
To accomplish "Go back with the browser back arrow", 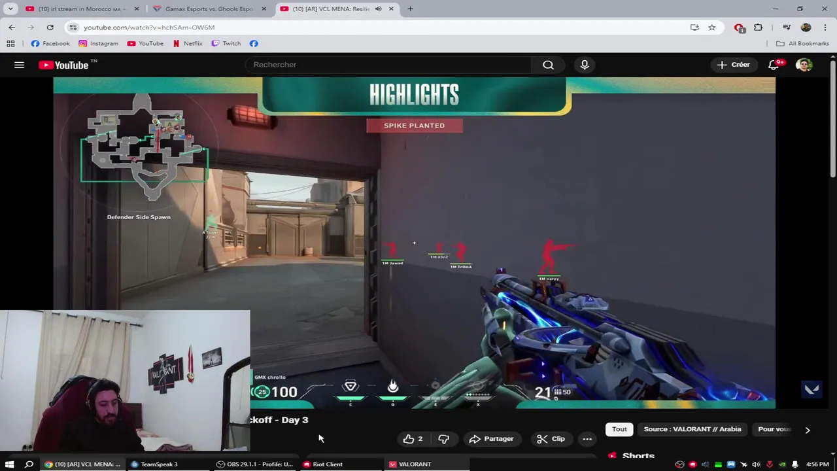I will click(12, 27).
